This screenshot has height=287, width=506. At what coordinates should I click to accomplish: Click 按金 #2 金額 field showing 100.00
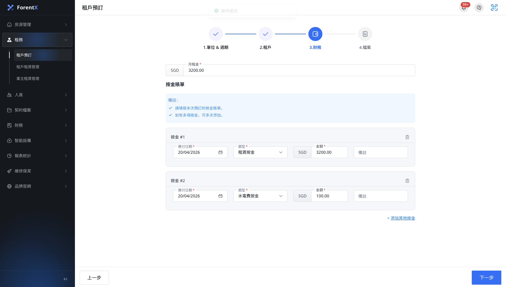coord(329,196)
